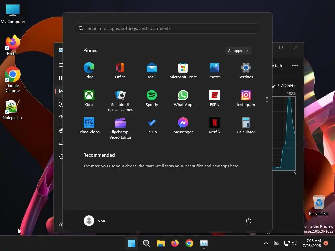Open the clock showing 7:05 AM
Viewport: 335px width, 251px height.
pyautogui.click(x=312, y=243)
